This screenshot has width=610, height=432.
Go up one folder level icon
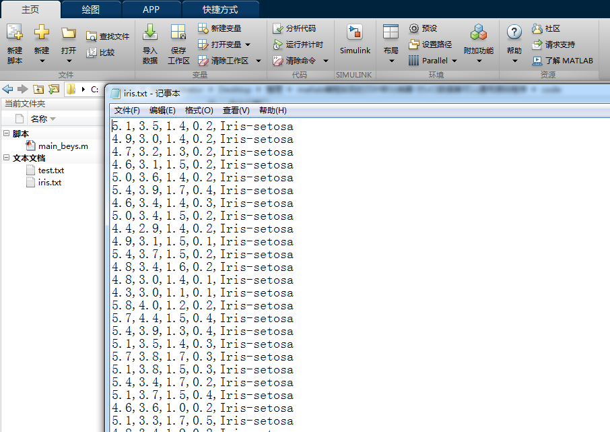38,90
